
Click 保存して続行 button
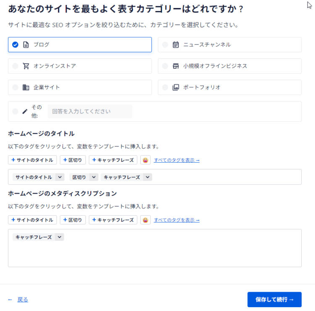[x=274, y=300]
